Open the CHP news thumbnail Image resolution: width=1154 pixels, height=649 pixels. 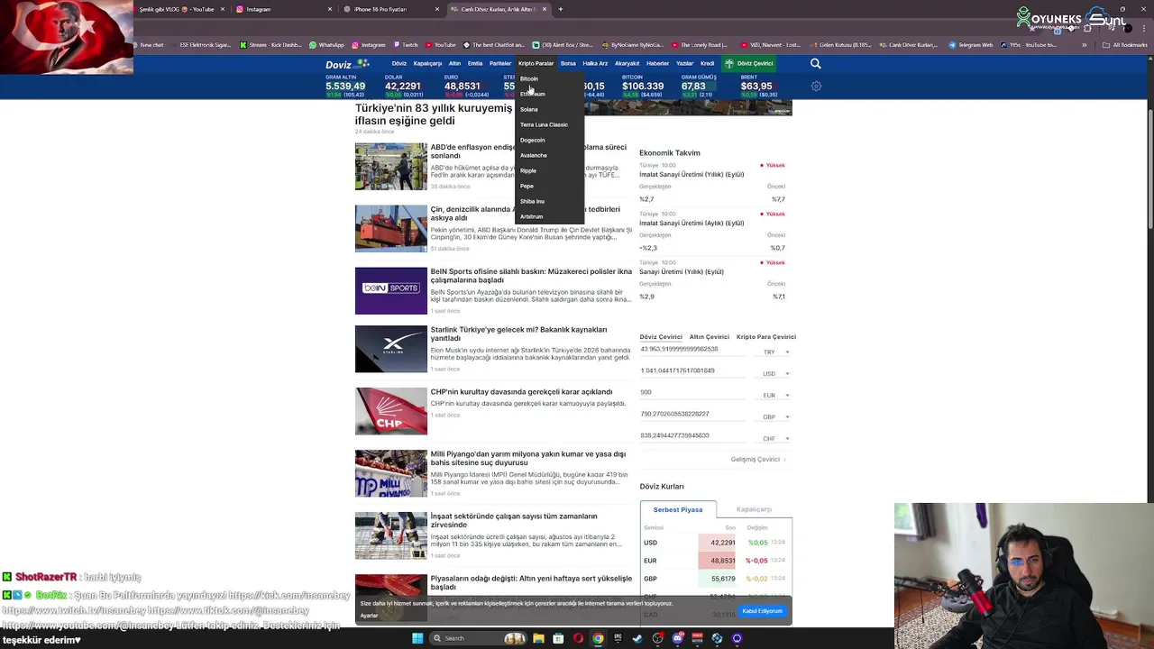point(391,411)
